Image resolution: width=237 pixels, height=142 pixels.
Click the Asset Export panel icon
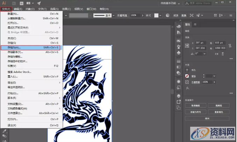pyautogui.click(x=178, y=102)
